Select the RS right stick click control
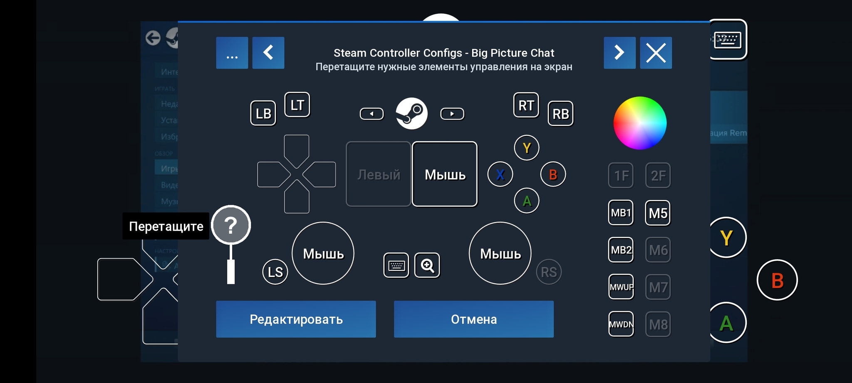 [549, 272]
